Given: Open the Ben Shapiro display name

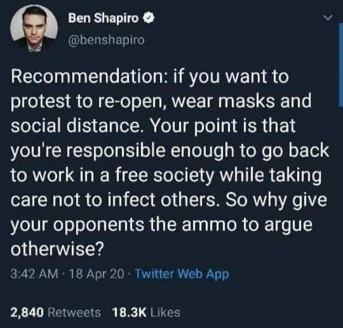Looking at the screenshot, I should [103, 18].
